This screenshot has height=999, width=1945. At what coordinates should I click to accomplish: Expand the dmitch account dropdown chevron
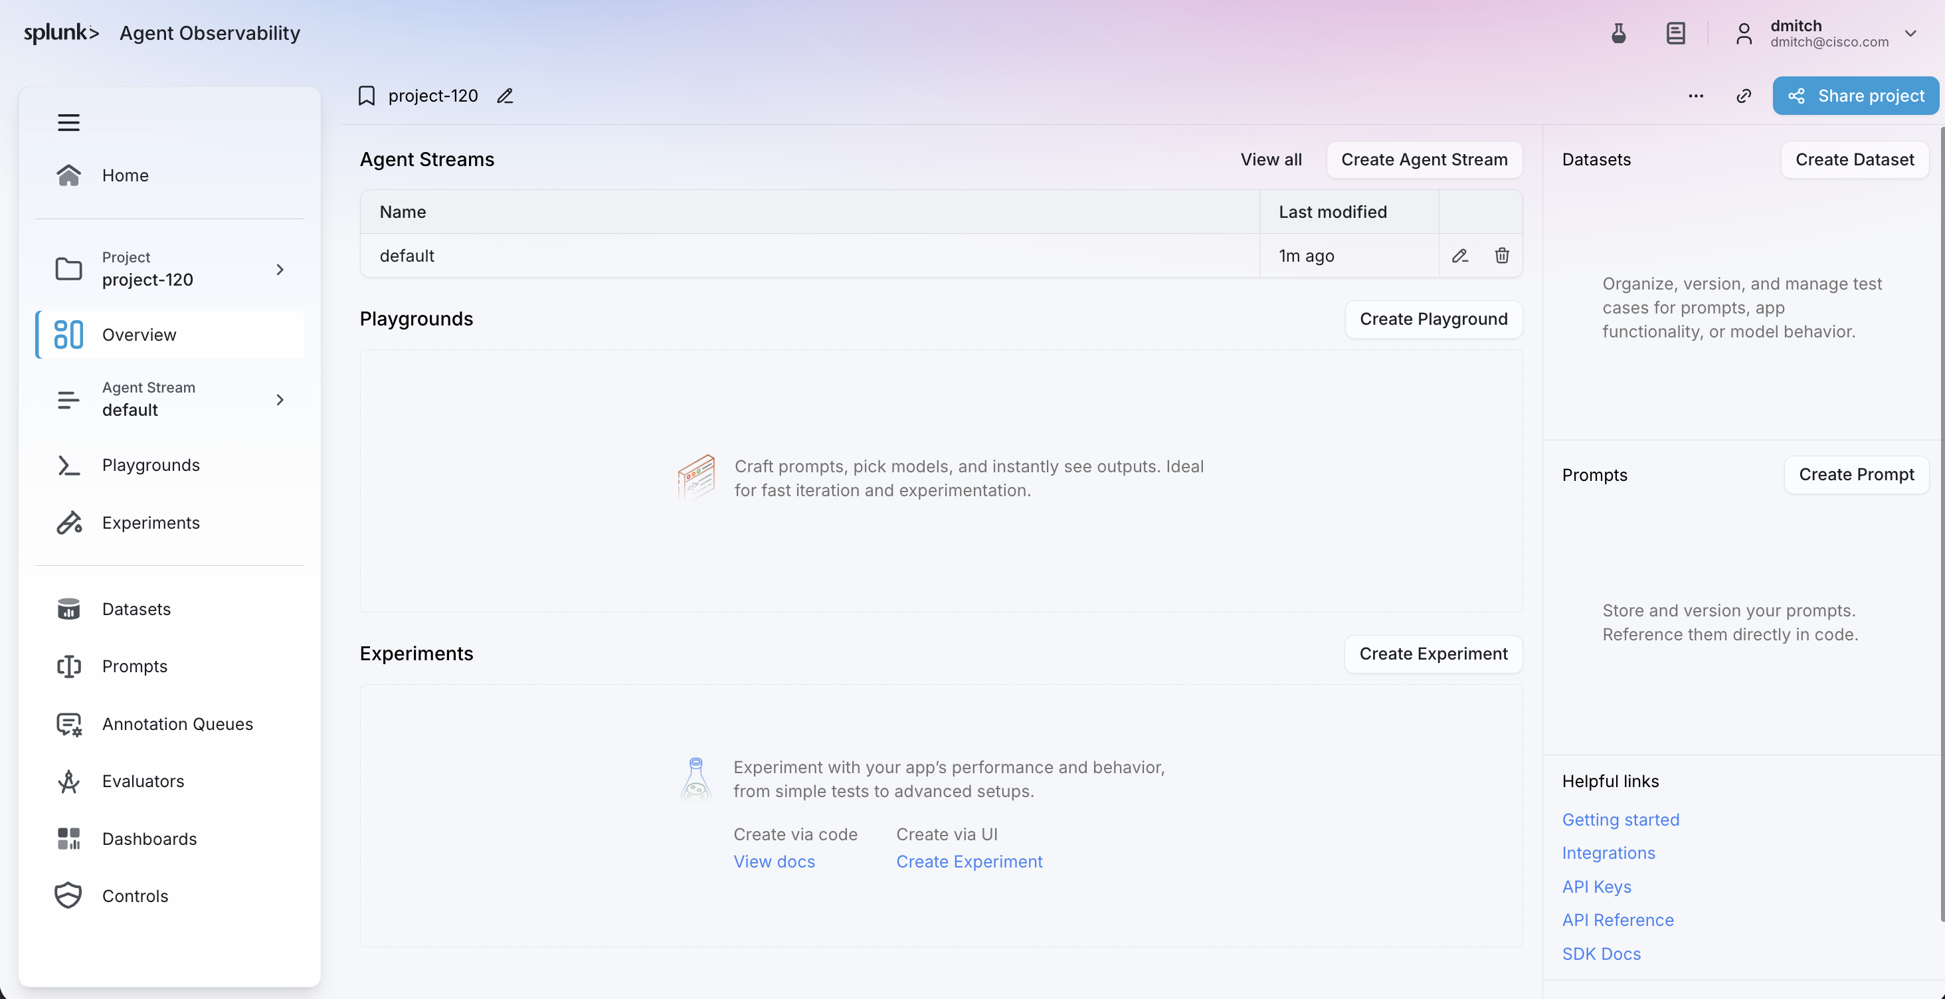click(x=1910, y=33)
